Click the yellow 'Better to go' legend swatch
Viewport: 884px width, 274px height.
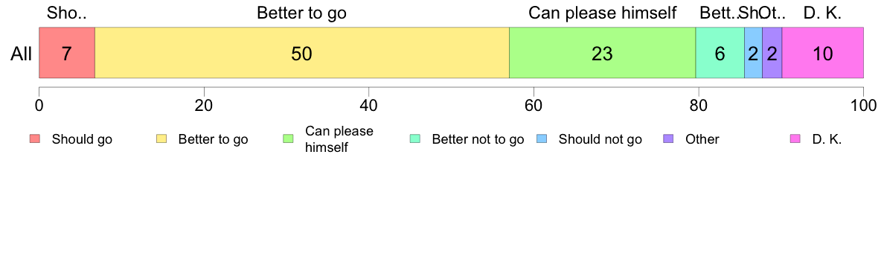click(x=161, y=138)
